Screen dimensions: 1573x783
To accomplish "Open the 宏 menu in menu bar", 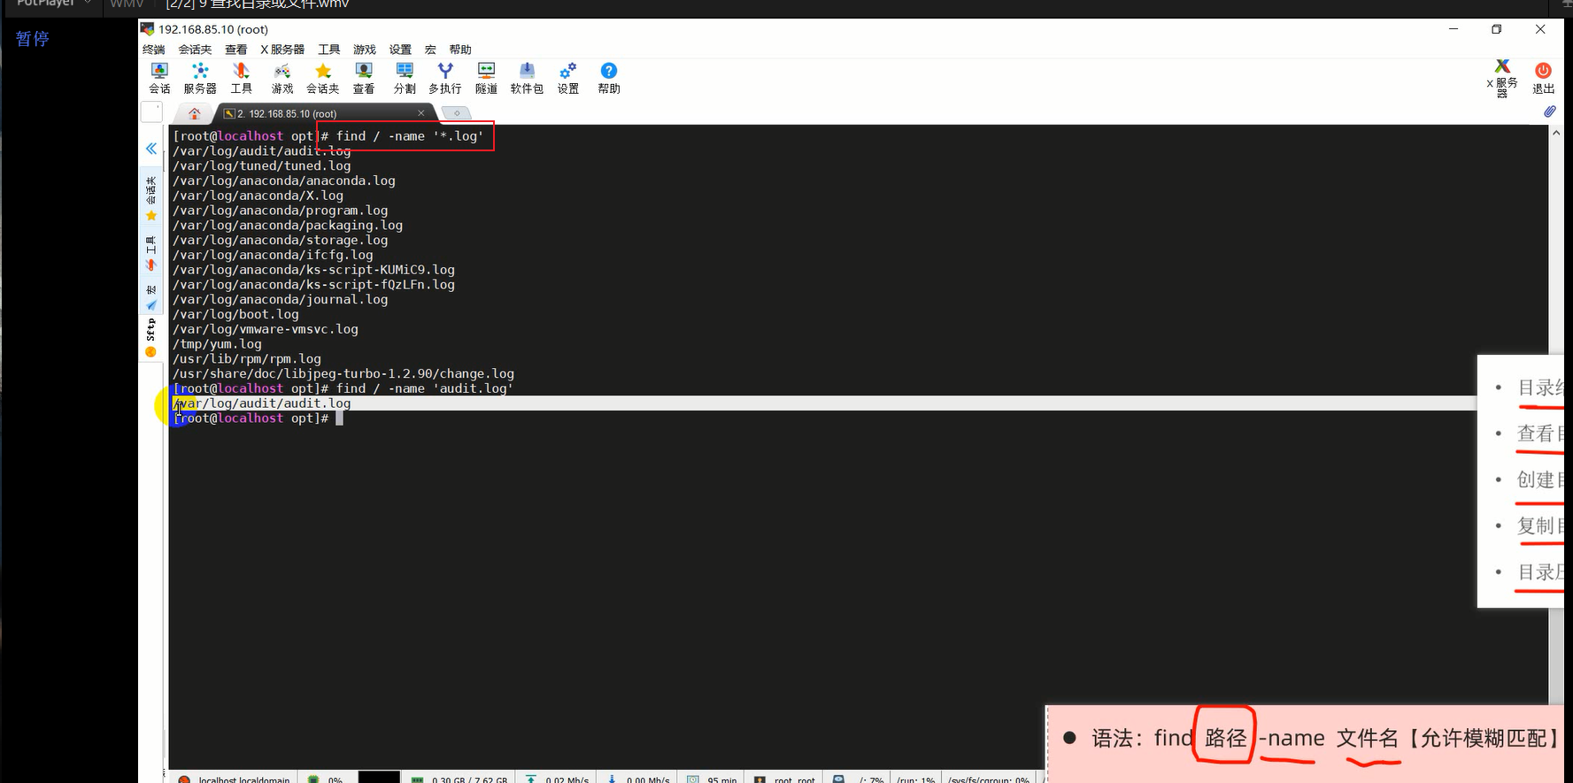I will pyautogui.click(x=430, y=50).
